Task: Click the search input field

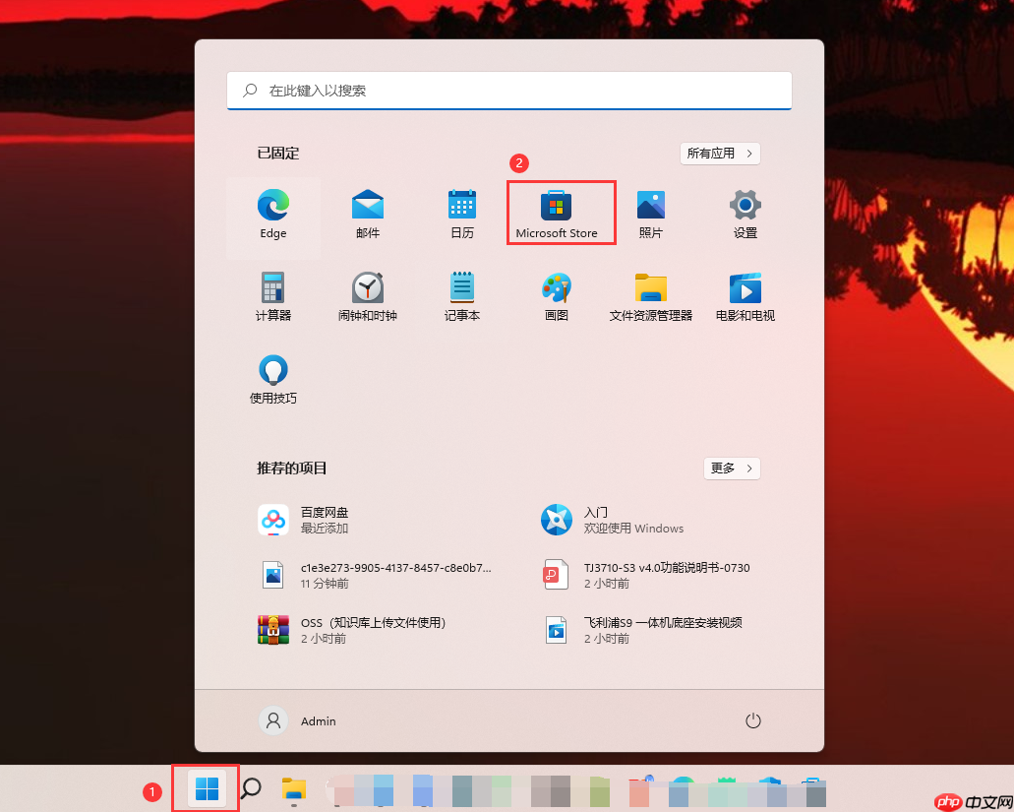Action: [508, 91]
